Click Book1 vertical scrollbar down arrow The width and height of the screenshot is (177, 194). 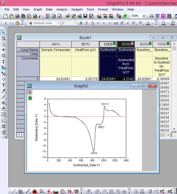(x=174, y=129)
